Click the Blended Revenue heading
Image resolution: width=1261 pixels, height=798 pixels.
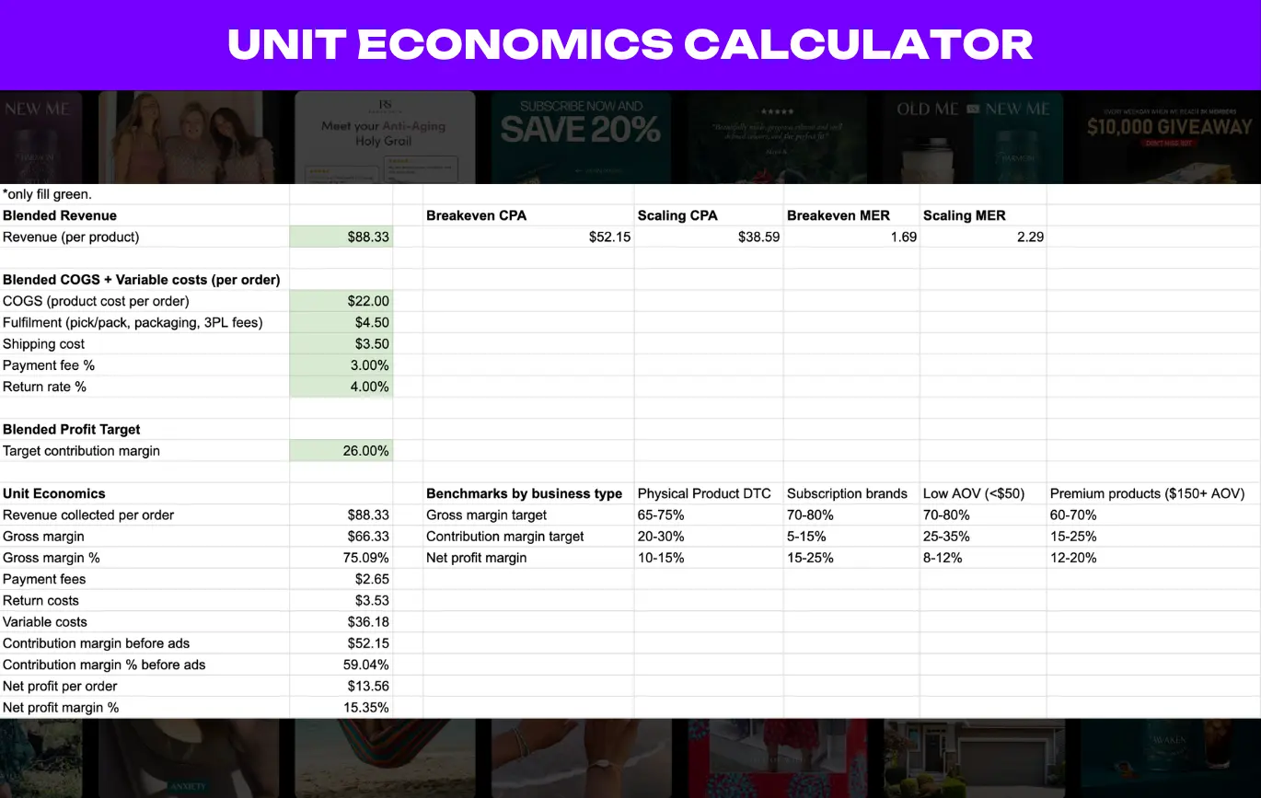pyautogui.click(x=60, y=215)
